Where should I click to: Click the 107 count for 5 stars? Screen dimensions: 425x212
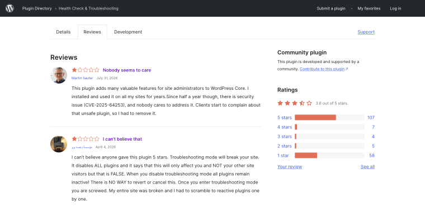pyautogui.click(x=371, y=118)
